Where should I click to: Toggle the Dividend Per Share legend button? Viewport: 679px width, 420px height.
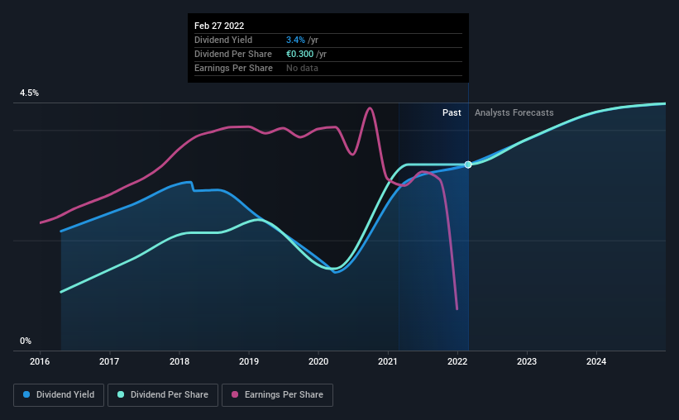pos(163,395)
